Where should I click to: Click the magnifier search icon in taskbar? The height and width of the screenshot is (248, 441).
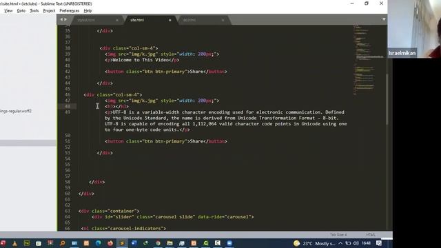pos(63,243)
